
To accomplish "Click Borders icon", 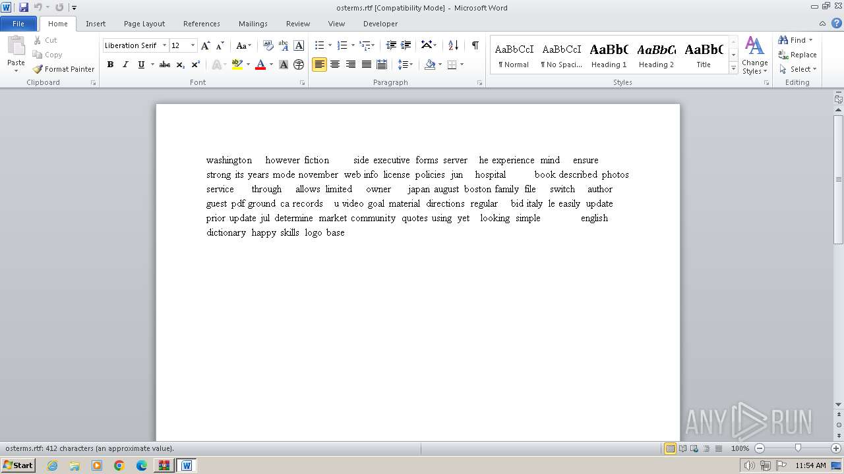I will pos(452,65).
